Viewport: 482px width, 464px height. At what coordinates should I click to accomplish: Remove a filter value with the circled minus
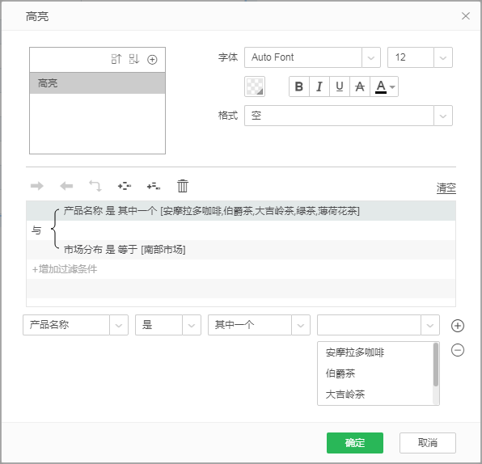click(x=458, y=350)
